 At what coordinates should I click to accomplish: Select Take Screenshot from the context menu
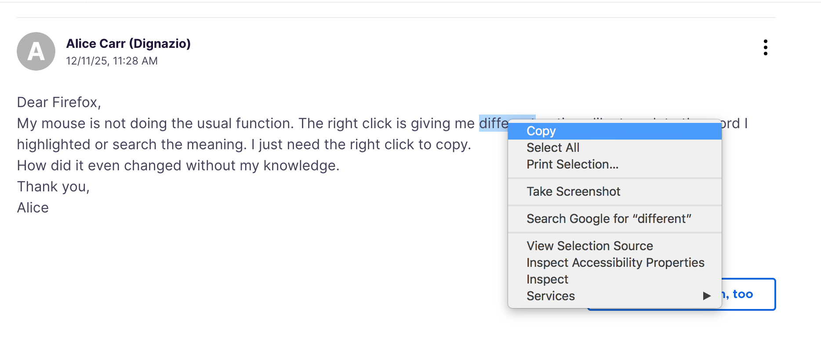[x=573, y=192]
